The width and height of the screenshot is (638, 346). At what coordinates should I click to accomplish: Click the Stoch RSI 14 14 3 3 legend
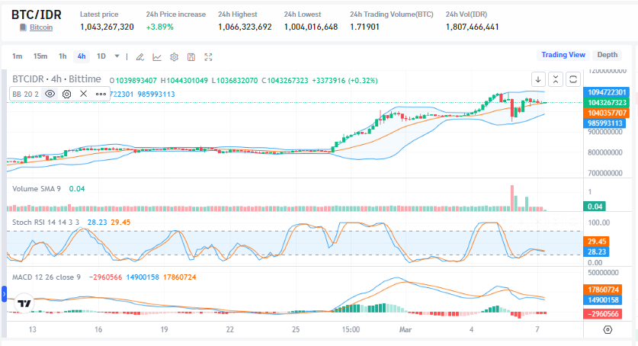point(46,223)
